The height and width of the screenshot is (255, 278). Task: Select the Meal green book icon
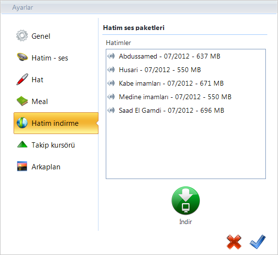(22, 101)
